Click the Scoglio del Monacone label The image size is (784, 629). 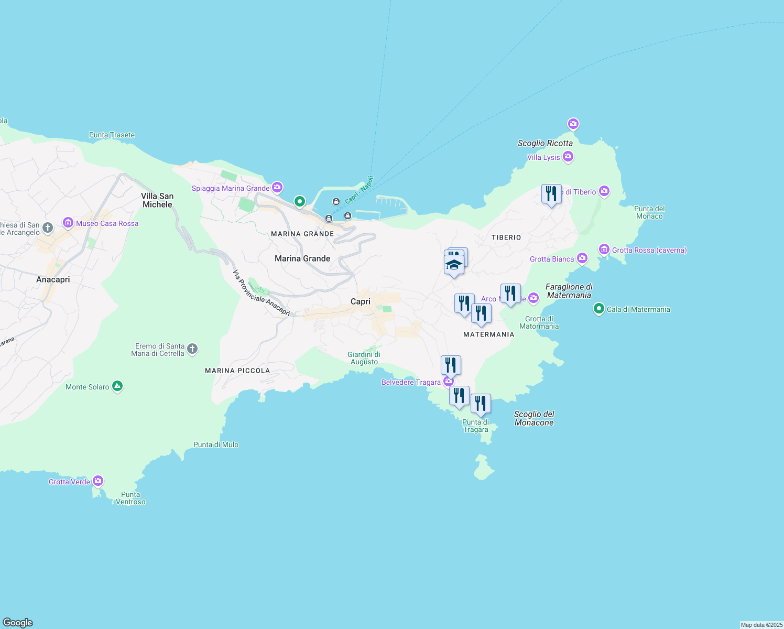(534, 418)
